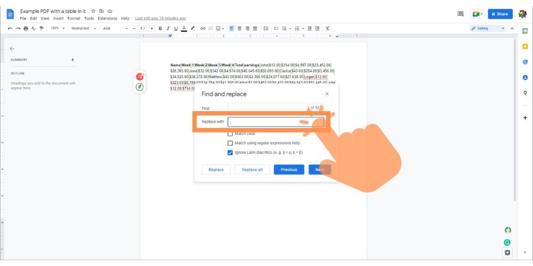This screenshot has height=266, width=533.
Task: Go to Docs home via logo
Action: tap(10, 14)
